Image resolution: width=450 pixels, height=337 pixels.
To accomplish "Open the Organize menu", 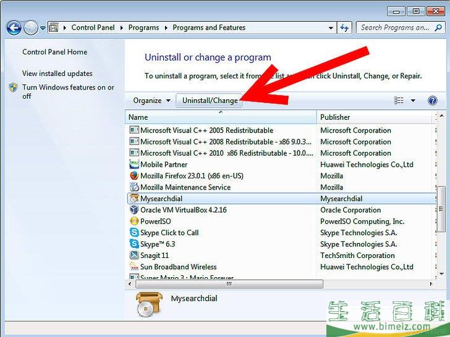I will pyautogui.click(x=151, y=101).
